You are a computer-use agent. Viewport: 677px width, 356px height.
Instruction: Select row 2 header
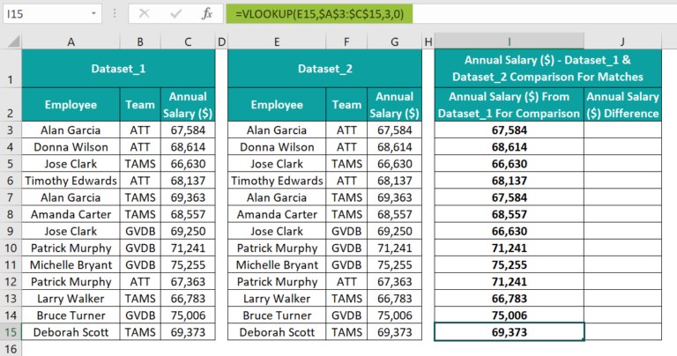coord(11,105)
